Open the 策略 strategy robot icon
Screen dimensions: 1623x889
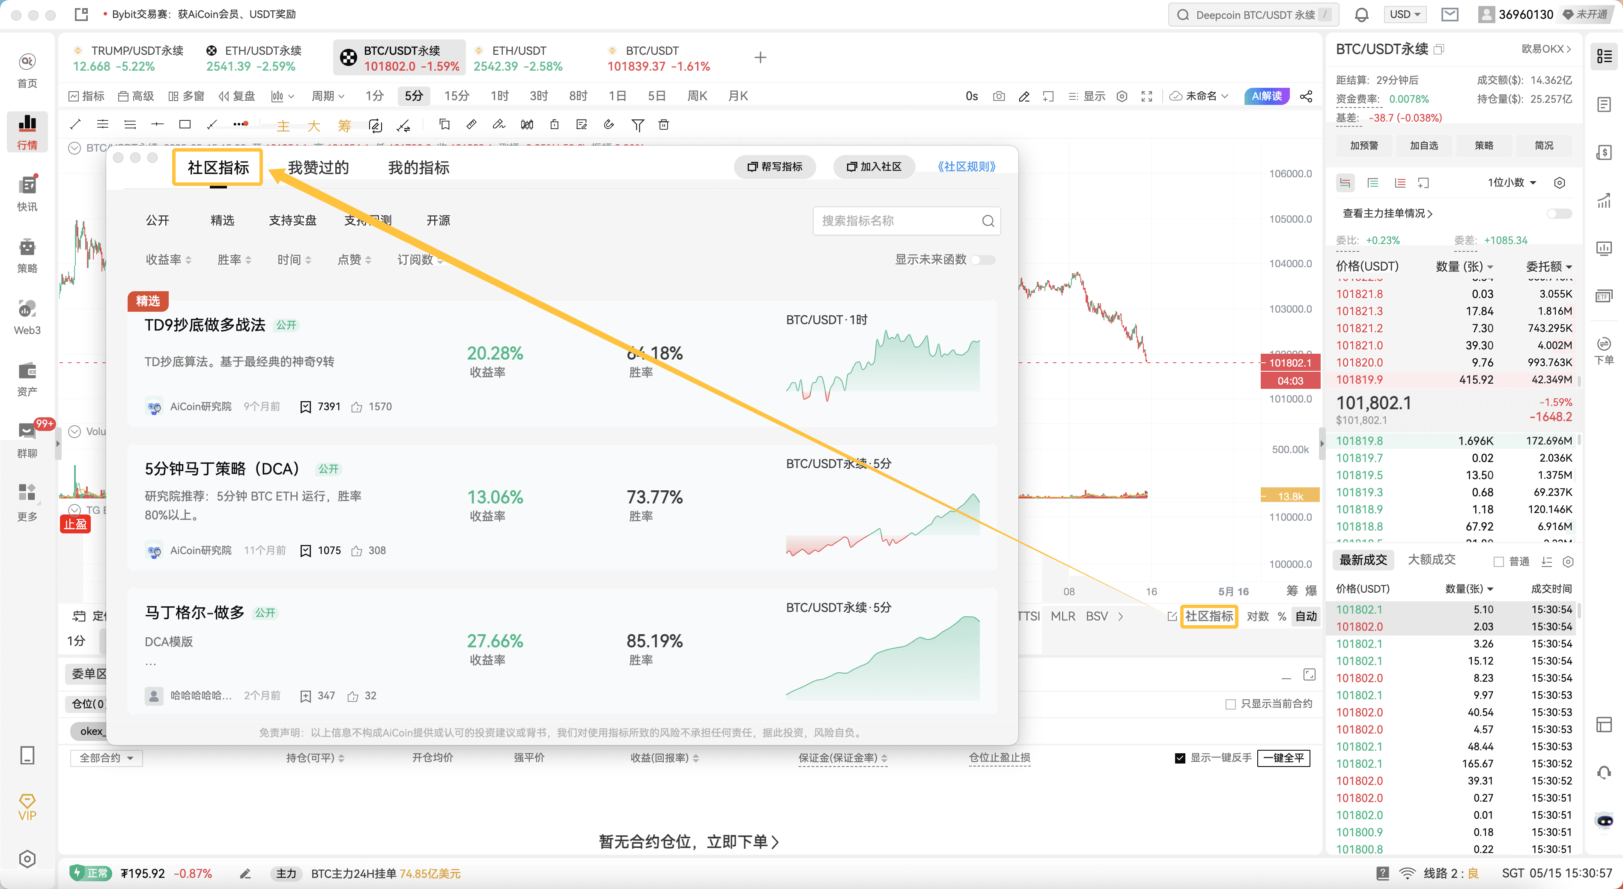click(27, 254)
